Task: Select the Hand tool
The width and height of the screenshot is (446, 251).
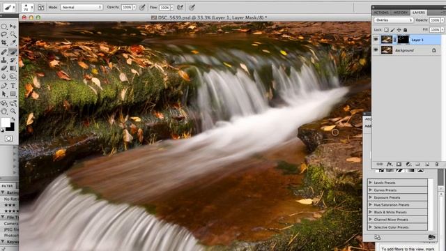Action: pyautogui.click(x=4, y=111)
